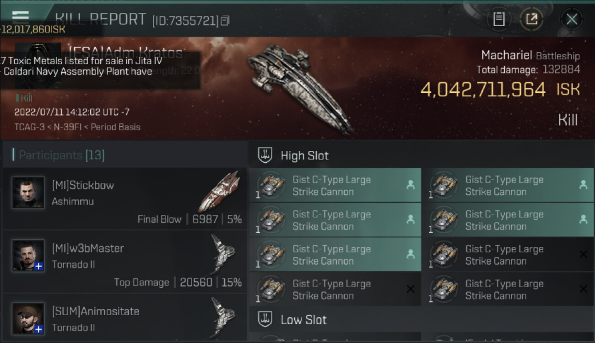Click the Low Slot section header icon

pyautogui.click(x=265, y=319)
